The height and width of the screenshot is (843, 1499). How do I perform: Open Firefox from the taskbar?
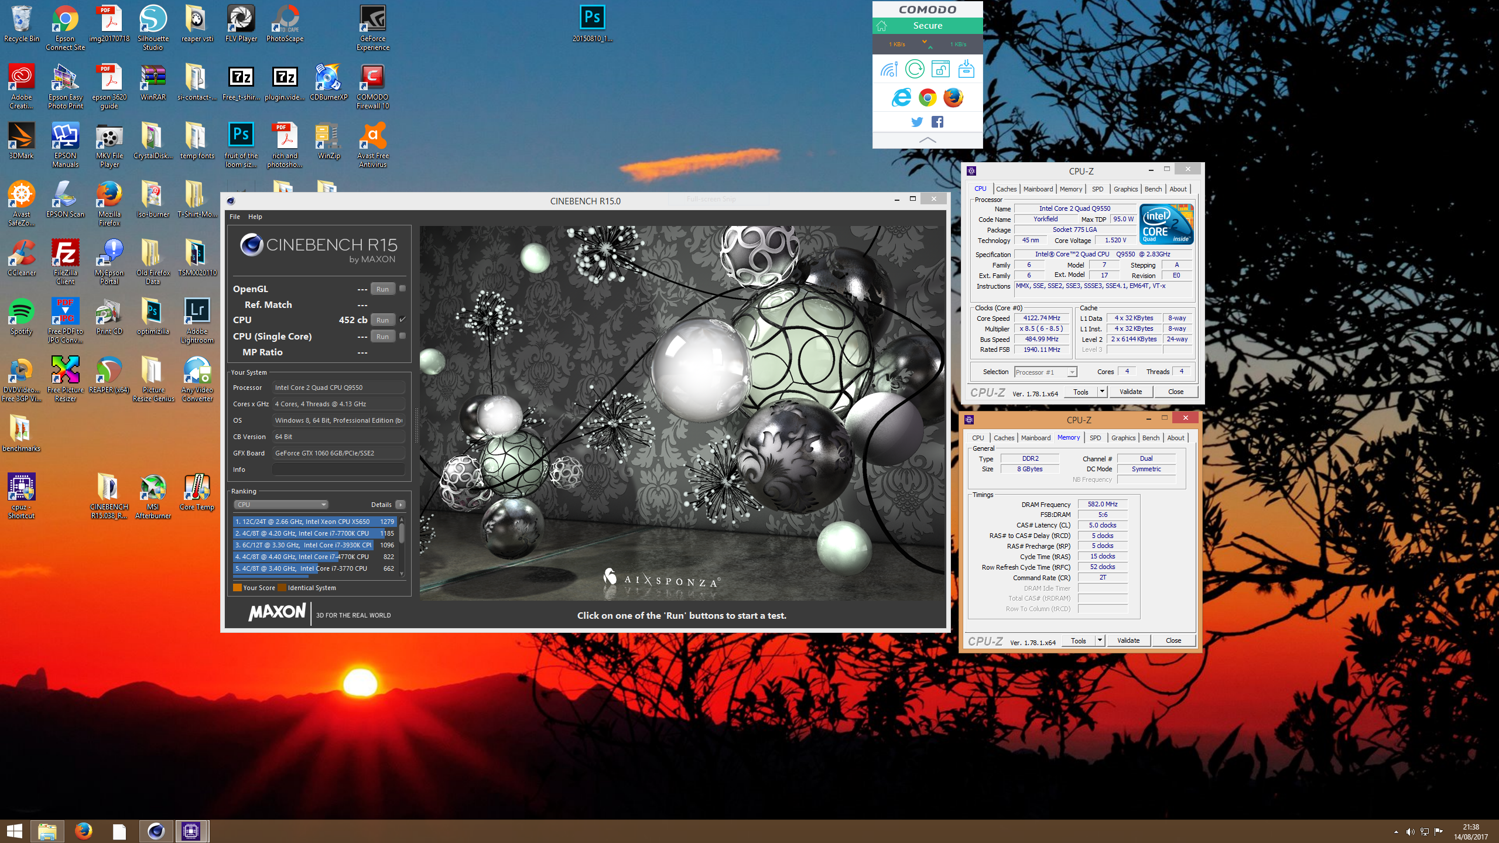click(x=83, y=831)
